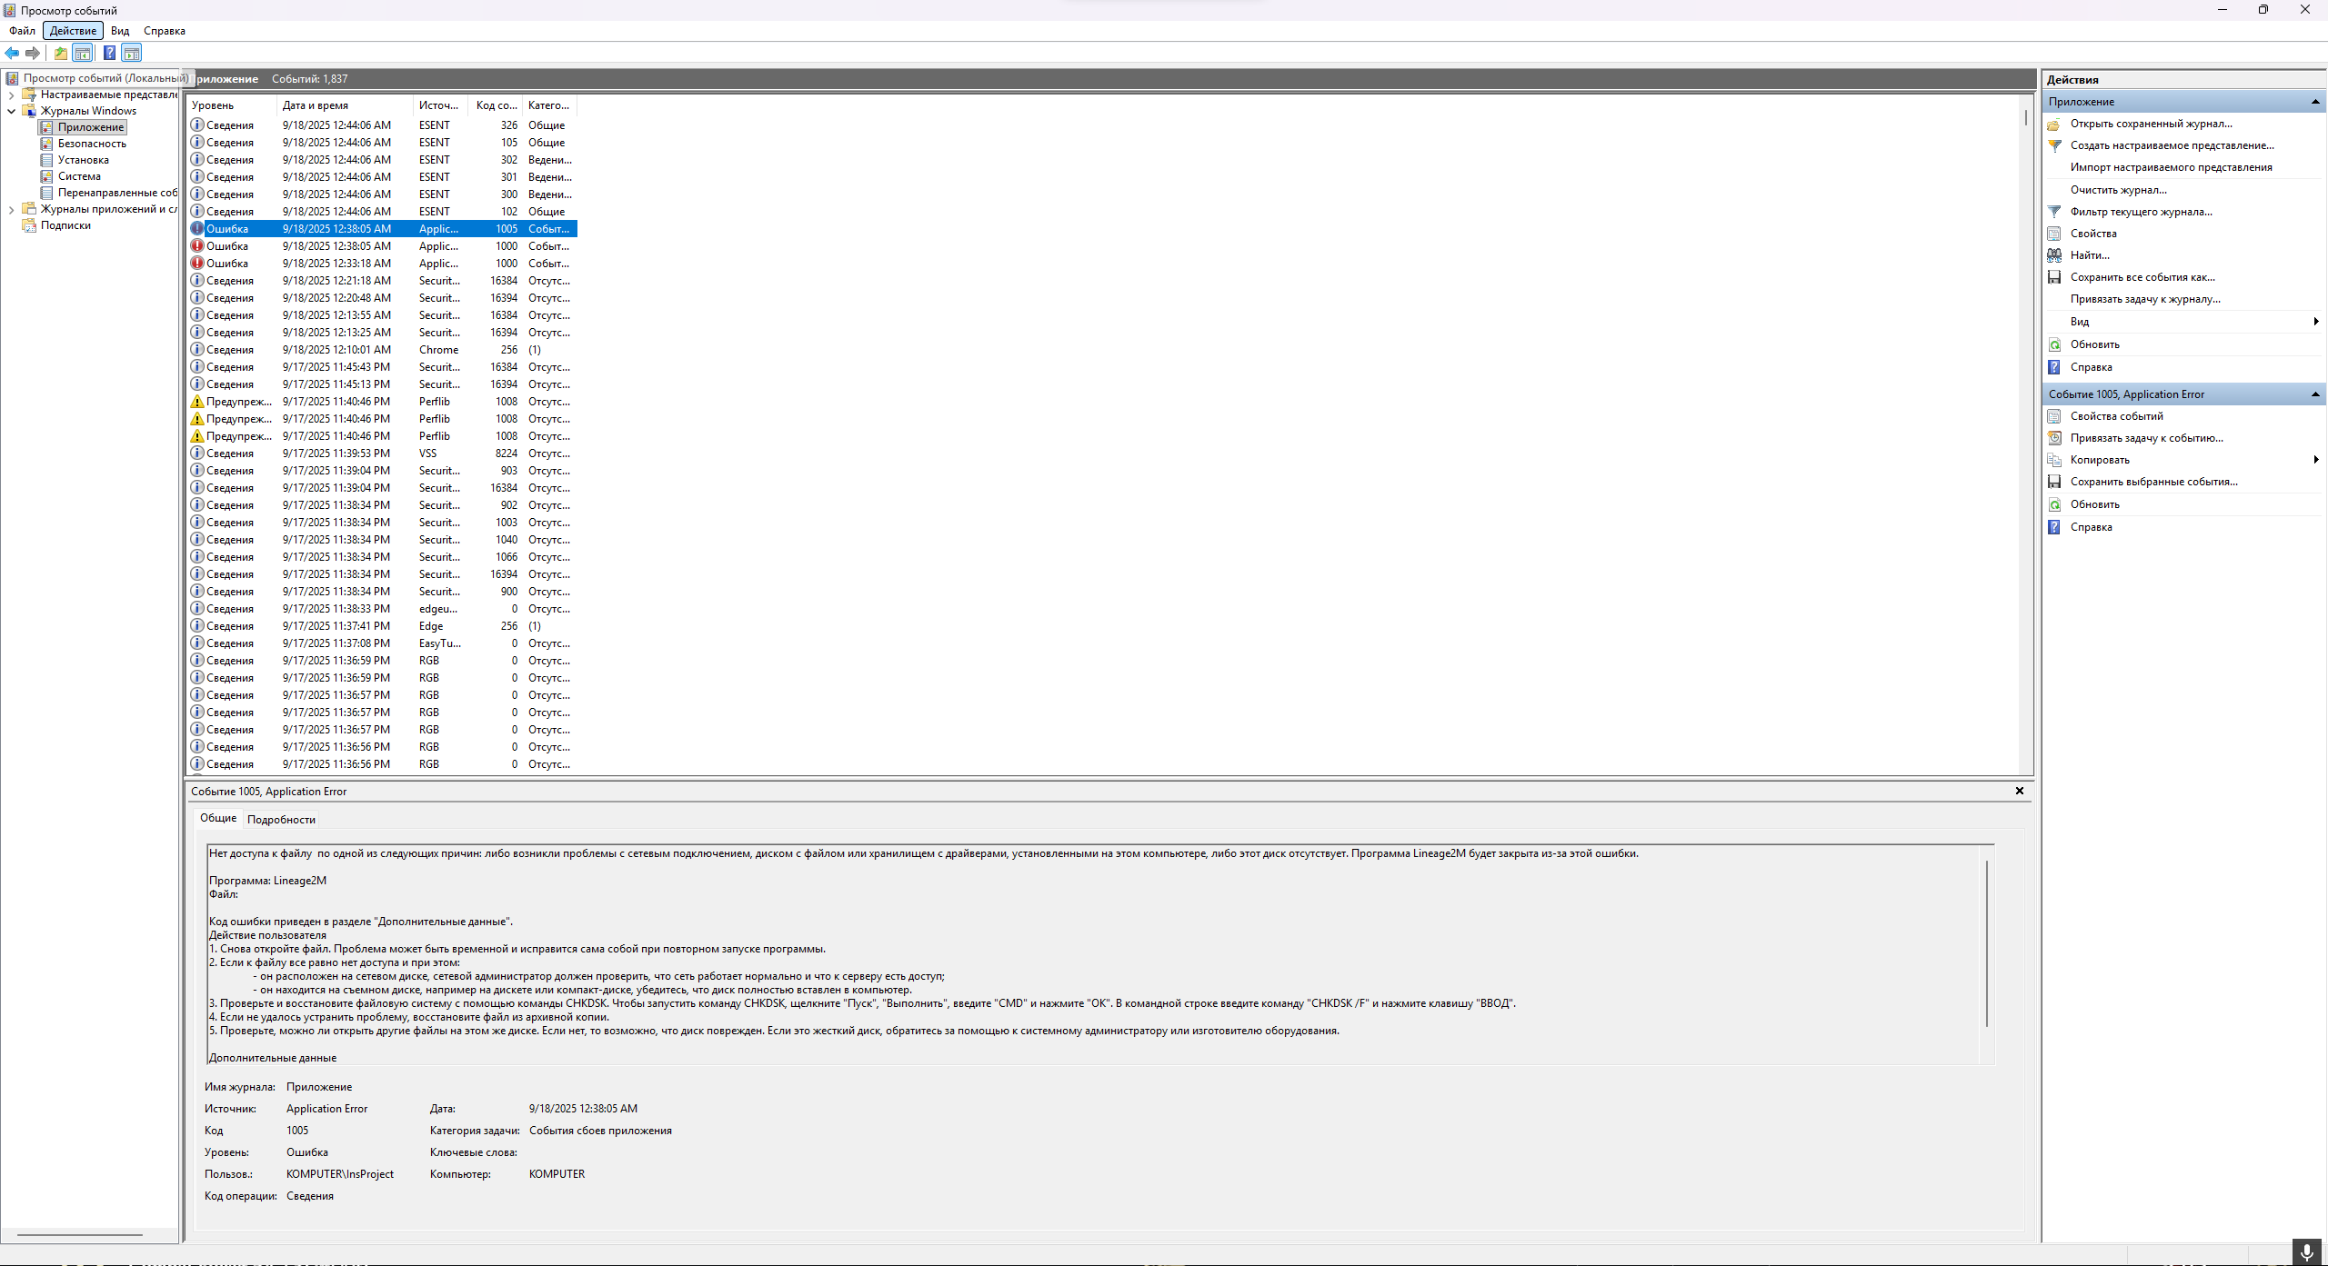The width and height of the screenshot is (2328, 1266).
Task: Click the microphone icon in bottom-right corner
Action: 2306,1252
